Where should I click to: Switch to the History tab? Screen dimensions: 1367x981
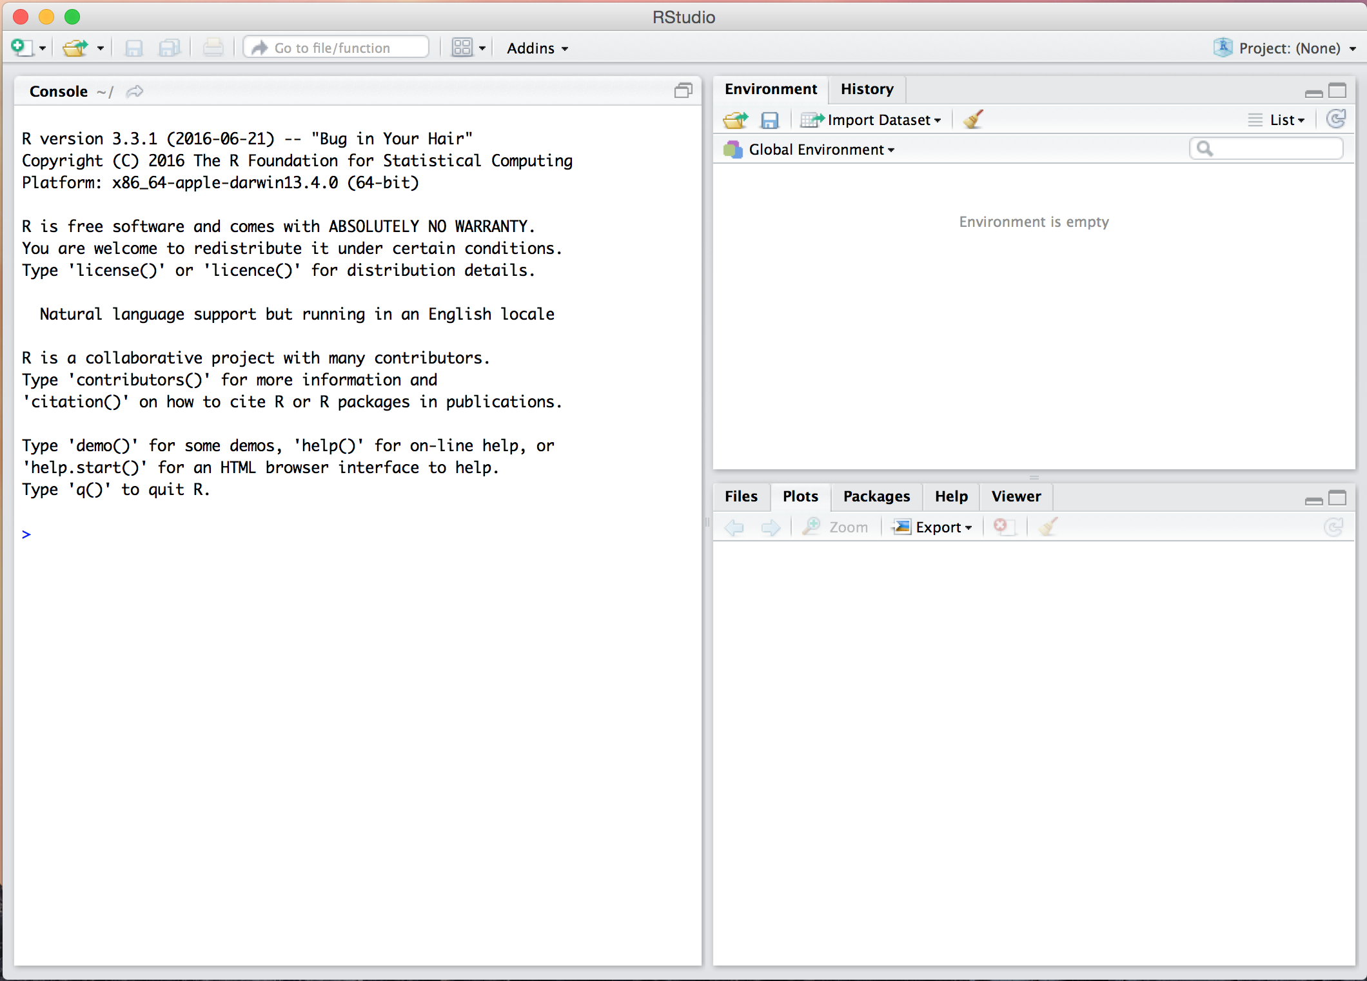coord(867,89)
